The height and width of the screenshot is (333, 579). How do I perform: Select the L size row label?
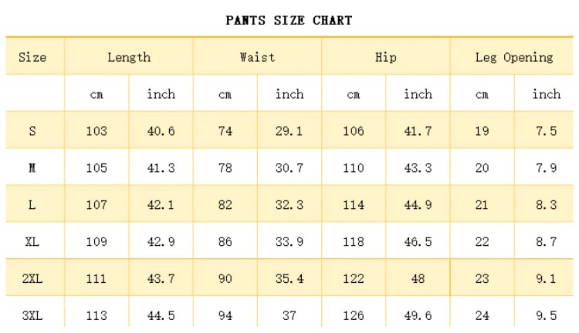tap(32, 205)
